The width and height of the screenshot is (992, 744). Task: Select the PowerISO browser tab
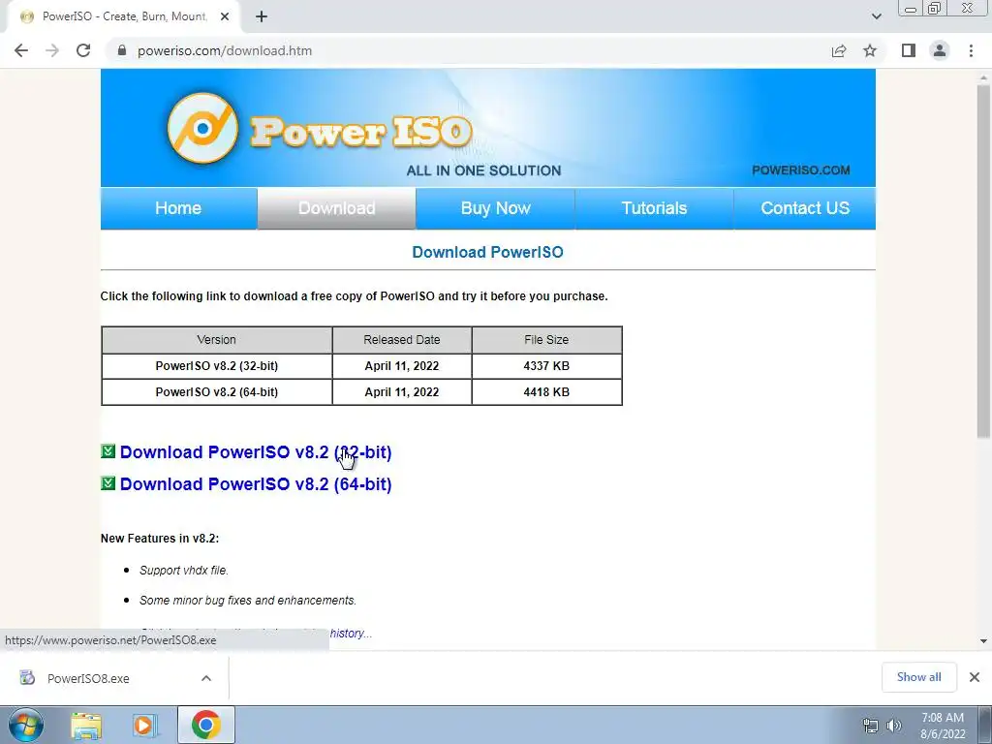tap(123, 16)
